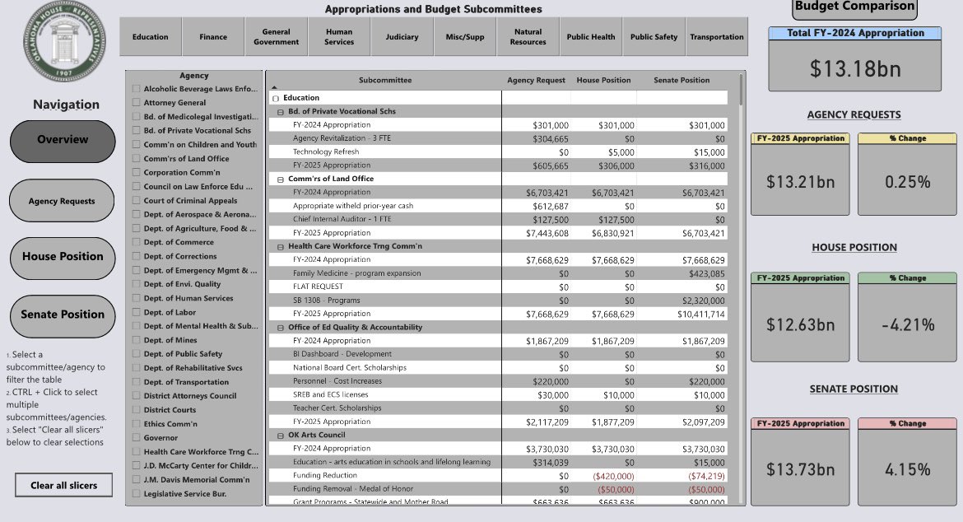Check the Comm'n on Children and Youth box
Screen dimensions: 963x522
pyautogui.click(x=136, y=144)
